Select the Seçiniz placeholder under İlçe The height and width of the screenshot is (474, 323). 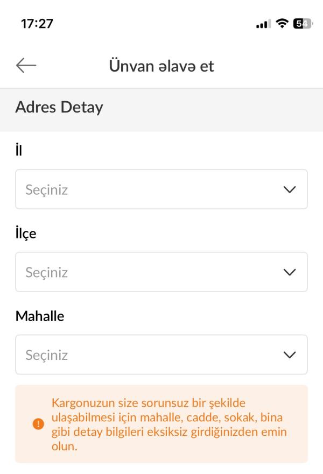(x=47, y=273)
